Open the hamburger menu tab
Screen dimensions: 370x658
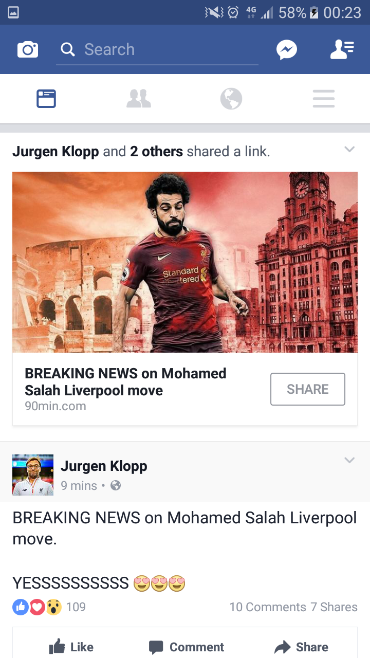(324, 98)
